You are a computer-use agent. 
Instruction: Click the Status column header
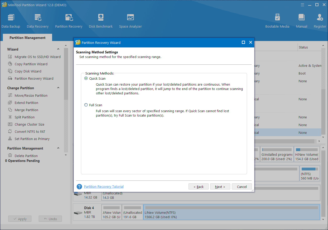[x=309, y=47]
